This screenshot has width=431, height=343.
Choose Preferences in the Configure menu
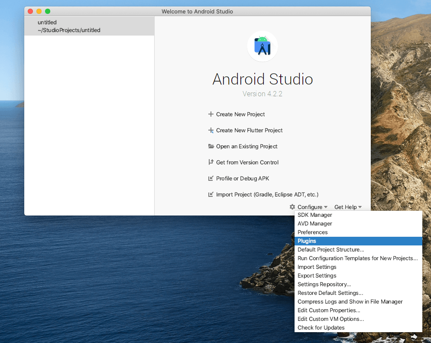pyautogui.click(x=313, y=232)
